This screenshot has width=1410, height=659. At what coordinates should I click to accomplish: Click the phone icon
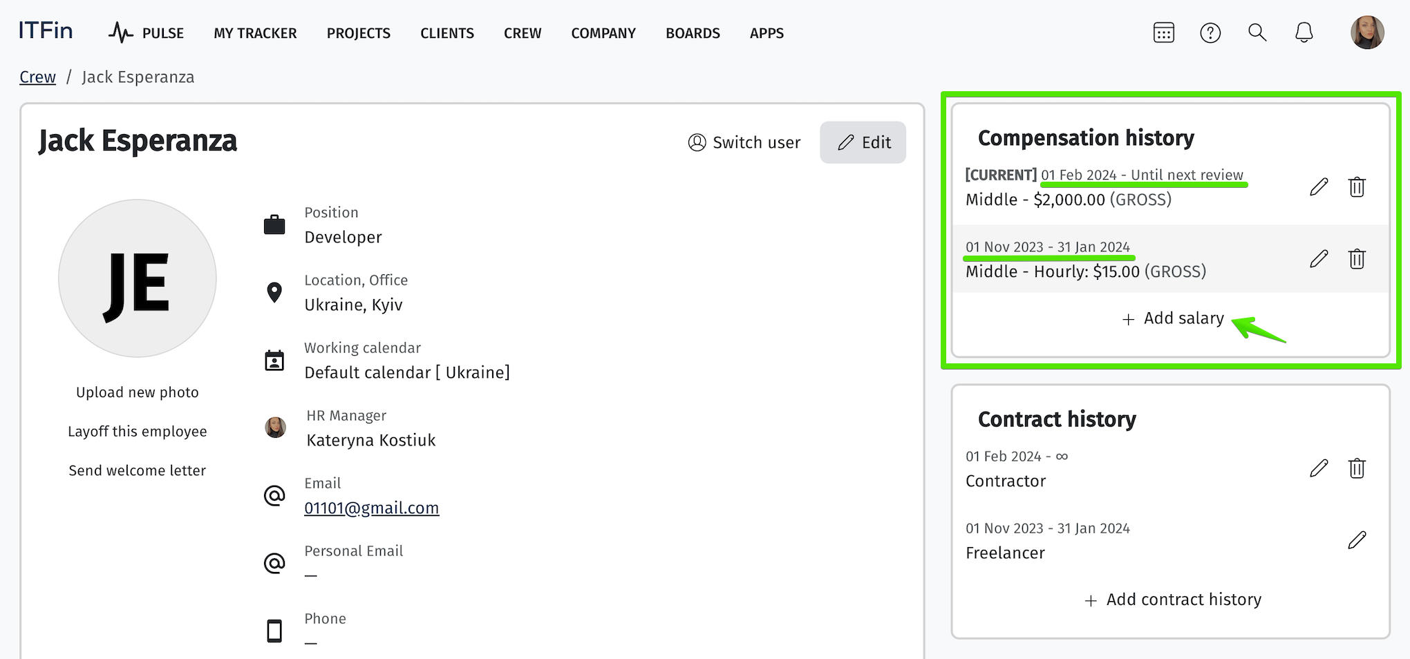pos(274,631)
